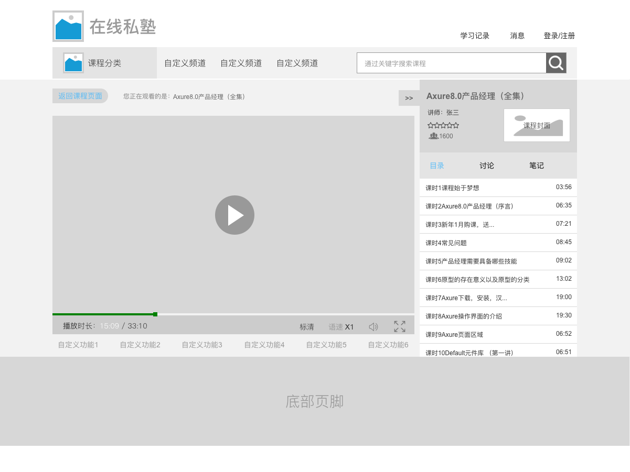Click the learners count people icon
This screenshot has width=630, height=472.
433,136
